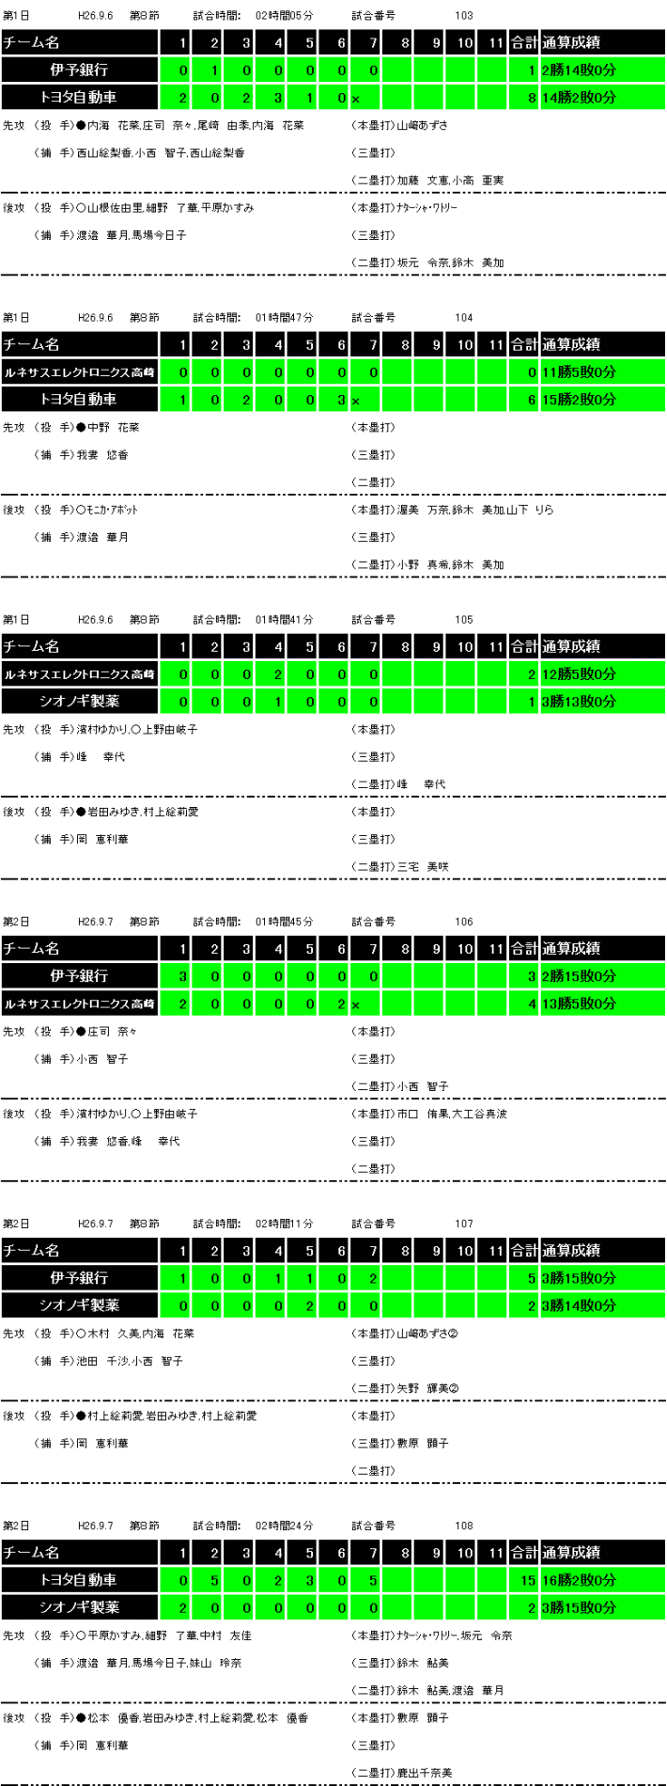Click the record 15勝2敗0分

(x=579, y=400)
